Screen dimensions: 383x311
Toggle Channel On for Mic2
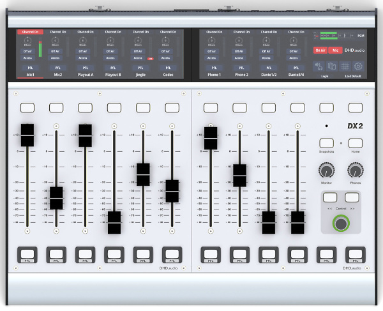58,32
